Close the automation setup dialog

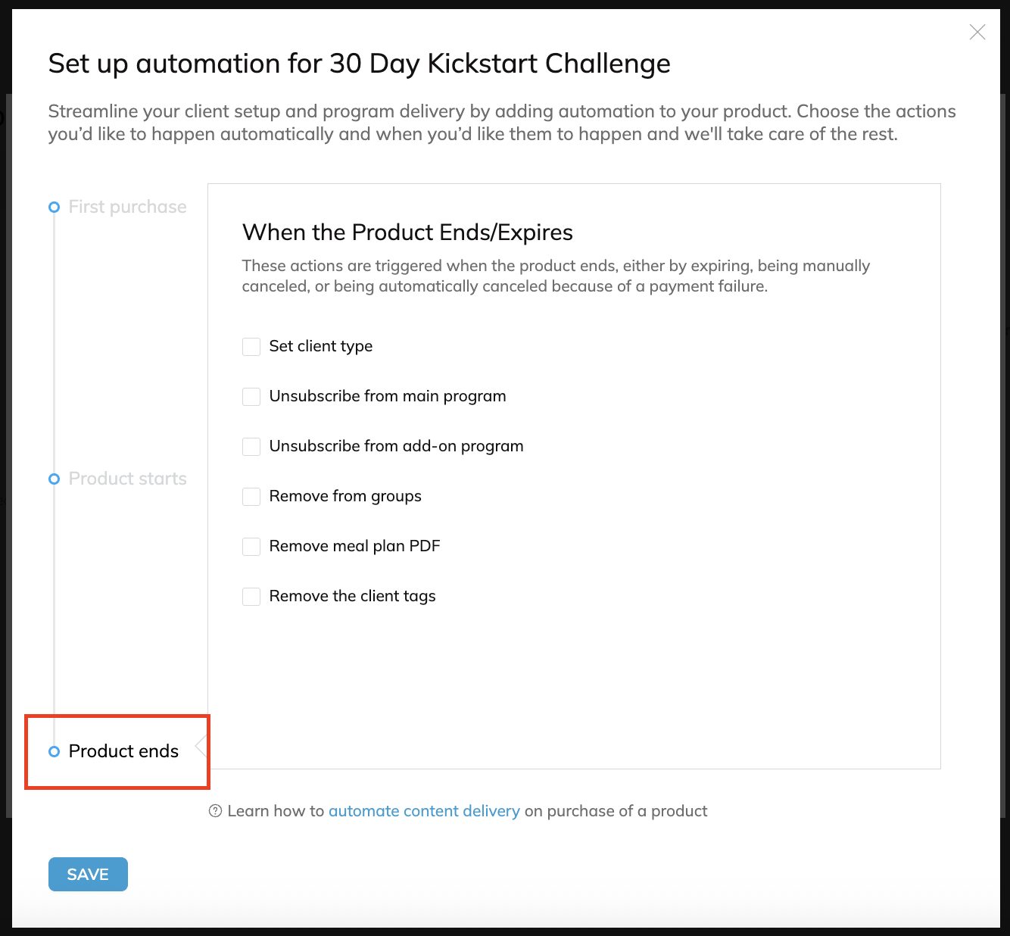pos(977,32)
